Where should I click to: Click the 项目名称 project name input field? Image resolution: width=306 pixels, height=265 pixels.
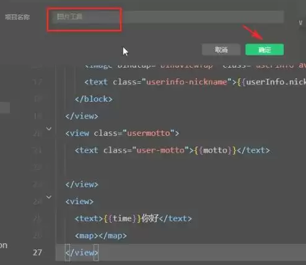pos(168,17)
